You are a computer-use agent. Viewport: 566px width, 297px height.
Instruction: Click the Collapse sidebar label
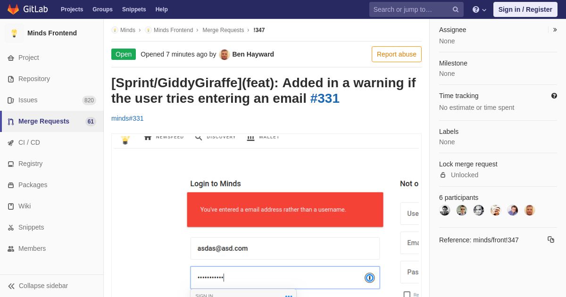[43, 286]
